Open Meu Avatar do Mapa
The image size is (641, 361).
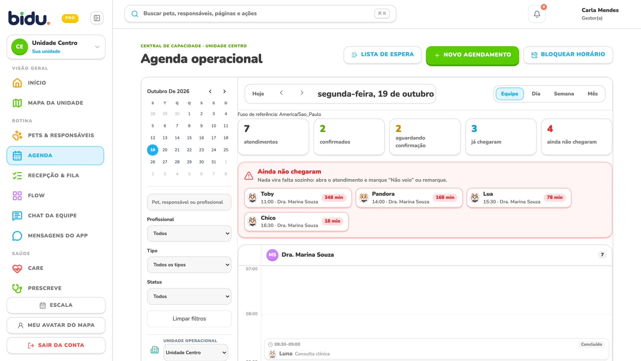point(56,325)
